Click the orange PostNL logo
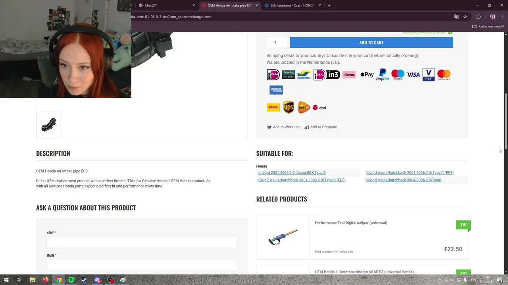 tap(304, 107)
